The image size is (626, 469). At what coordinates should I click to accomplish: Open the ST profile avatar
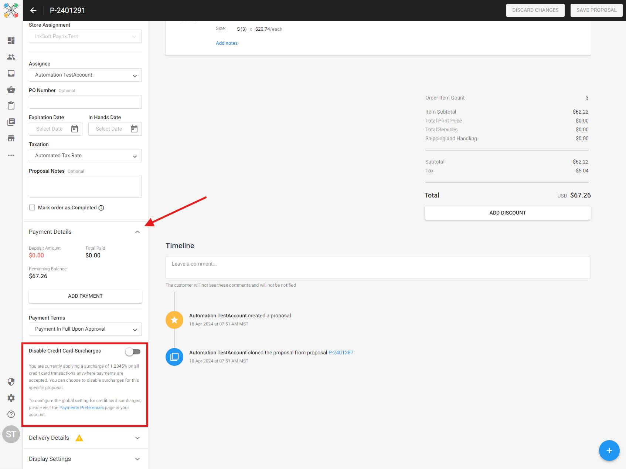[x=11, y=434]
